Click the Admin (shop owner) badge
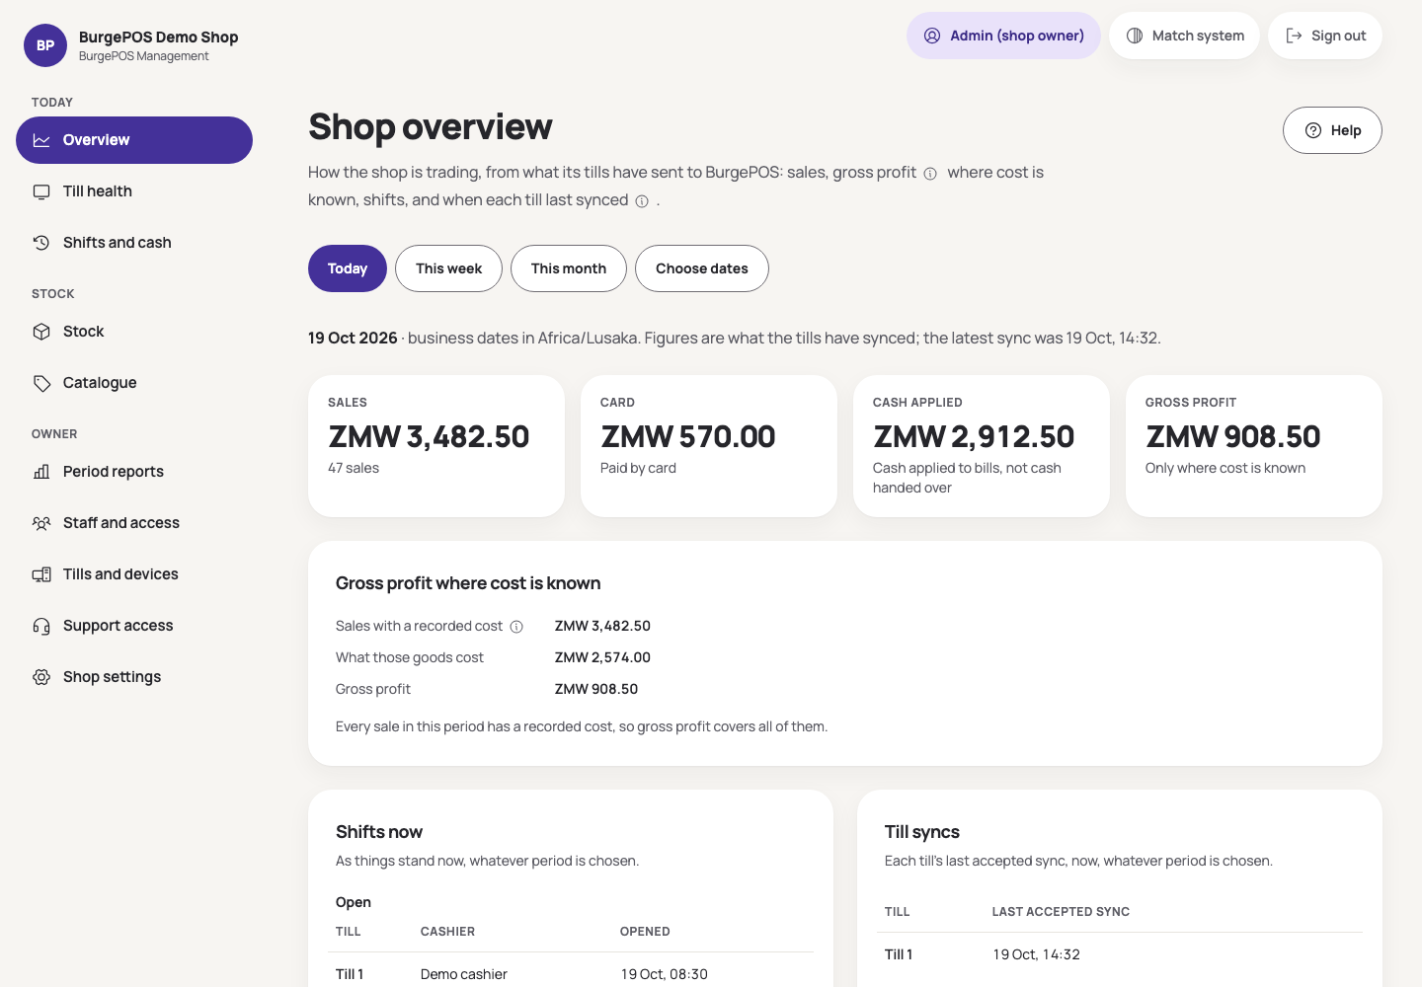Image resolution: width=1422 pixels, height=987 pixels. (1003, 36)
